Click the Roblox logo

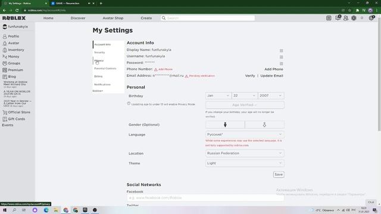14,18
